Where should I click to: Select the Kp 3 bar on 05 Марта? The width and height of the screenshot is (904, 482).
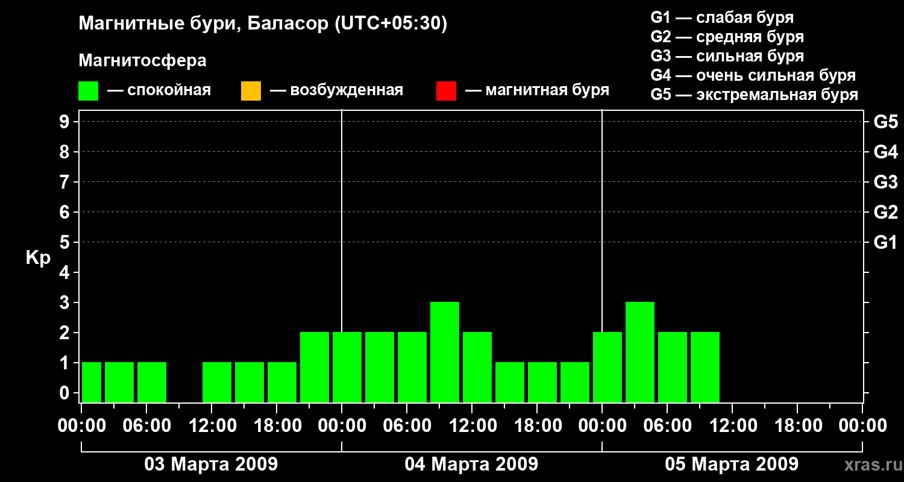(x=640, y=352)
